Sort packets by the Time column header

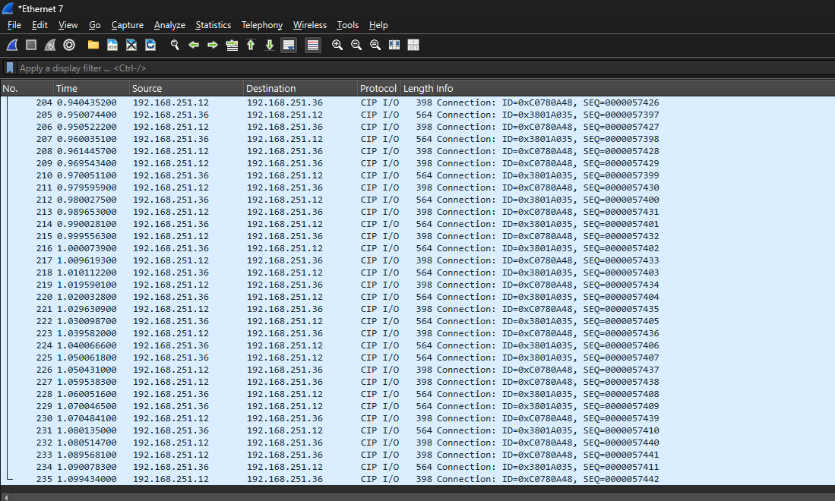[67, 89]
